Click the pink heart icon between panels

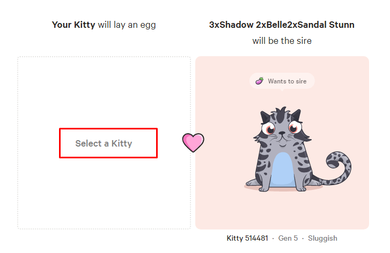click(193, 142)
